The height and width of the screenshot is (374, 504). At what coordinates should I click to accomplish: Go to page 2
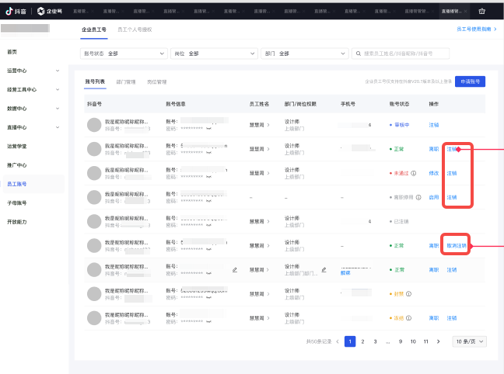click(x=362, y=341)
